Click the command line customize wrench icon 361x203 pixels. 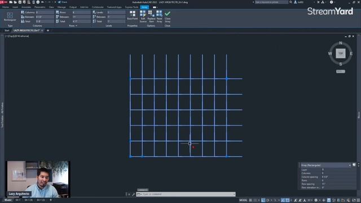click(x=133, y=194)
